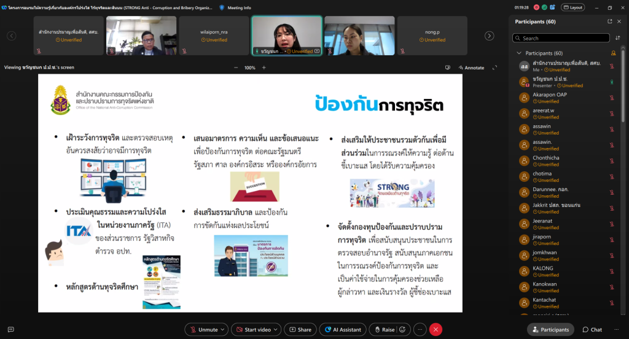Select Darunnee. กอก. in participant list
Image resolution: width=629 pixels, height=339 pixels.
pos(567,192)
